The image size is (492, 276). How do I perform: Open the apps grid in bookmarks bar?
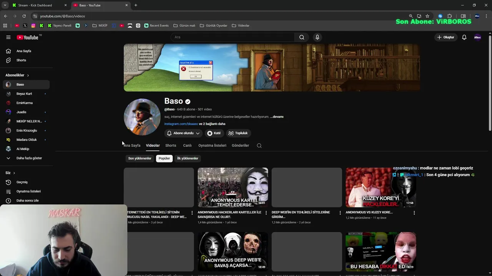5,26
